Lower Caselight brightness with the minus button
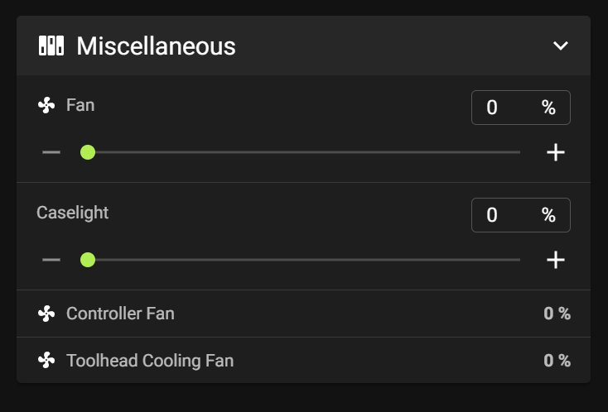Screen dimensions: 608x412 pyautogui.click(x=51, y=260)
